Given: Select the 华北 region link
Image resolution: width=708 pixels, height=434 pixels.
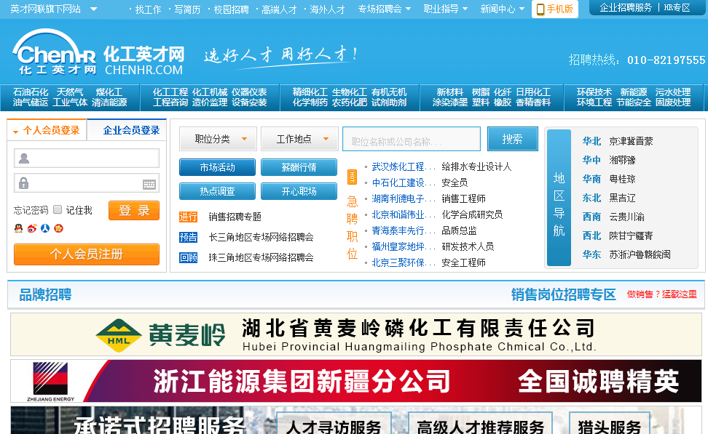Looking at the screenshot, I should [591, 141].
